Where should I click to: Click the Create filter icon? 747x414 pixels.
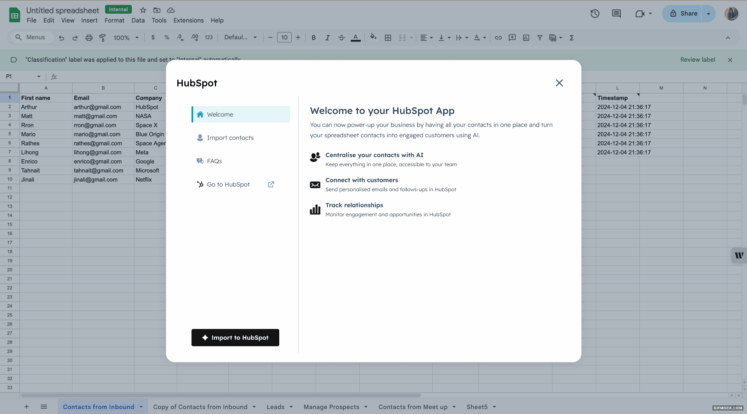[x=540, y=38]
